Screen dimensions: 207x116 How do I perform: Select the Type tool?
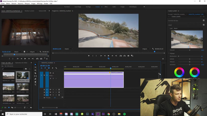point(35,85)
